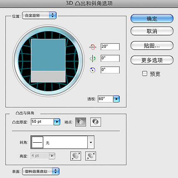The image size is (178, 178).
Task: Turn cap on for solid appearance
Action: click(x=81, y=122)
